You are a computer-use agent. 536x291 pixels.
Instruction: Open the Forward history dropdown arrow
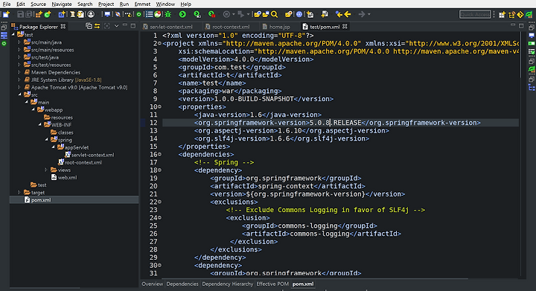pyautogui.click(x=368, y=14)
